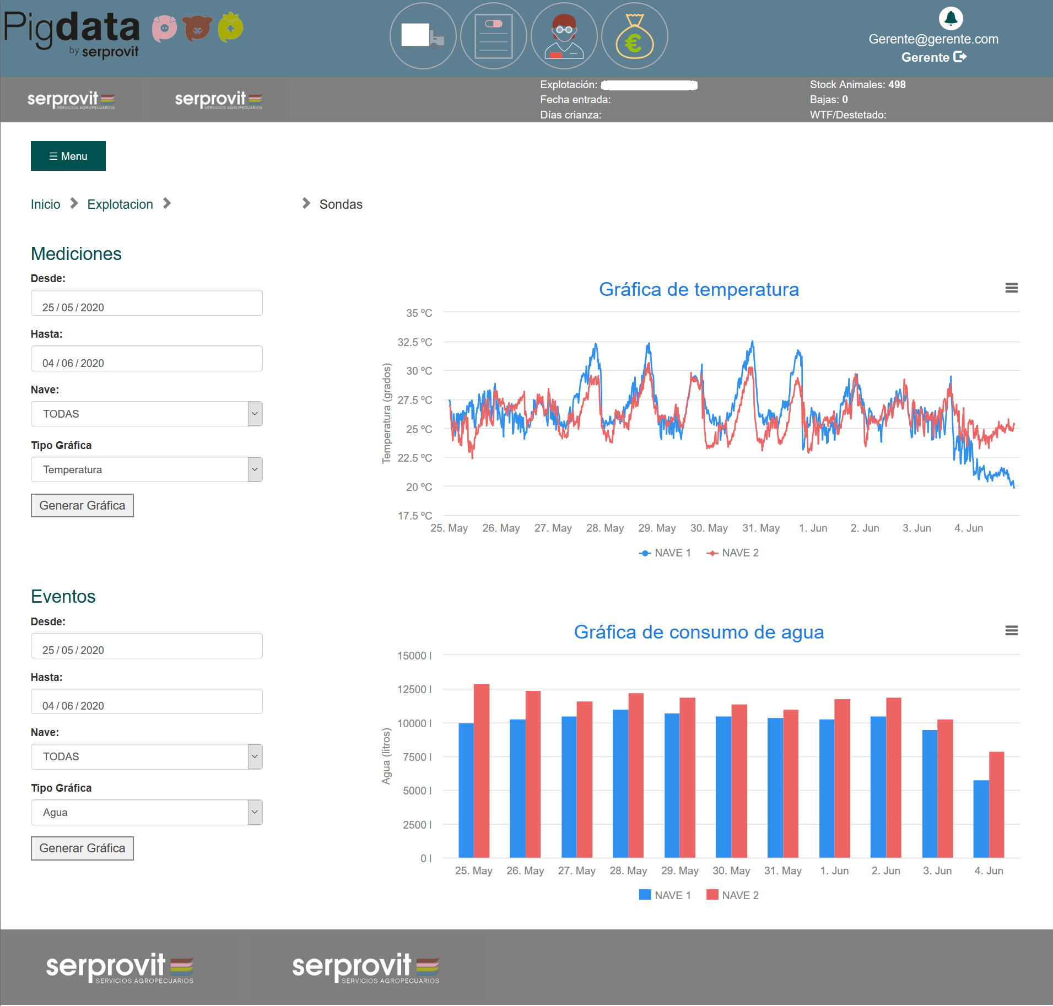Open Tipo Gráfica dropdown showing Temperatura
1053x1006 pixels.
pos(147,469)
